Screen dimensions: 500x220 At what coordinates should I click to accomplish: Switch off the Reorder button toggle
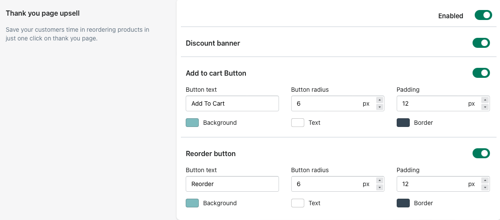click(x=481, y=153)
